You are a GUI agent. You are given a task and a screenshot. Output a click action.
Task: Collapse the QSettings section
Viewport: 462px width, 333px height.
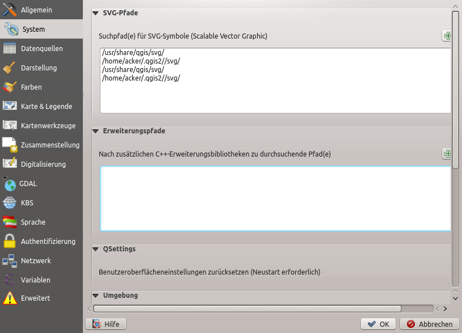96,249
